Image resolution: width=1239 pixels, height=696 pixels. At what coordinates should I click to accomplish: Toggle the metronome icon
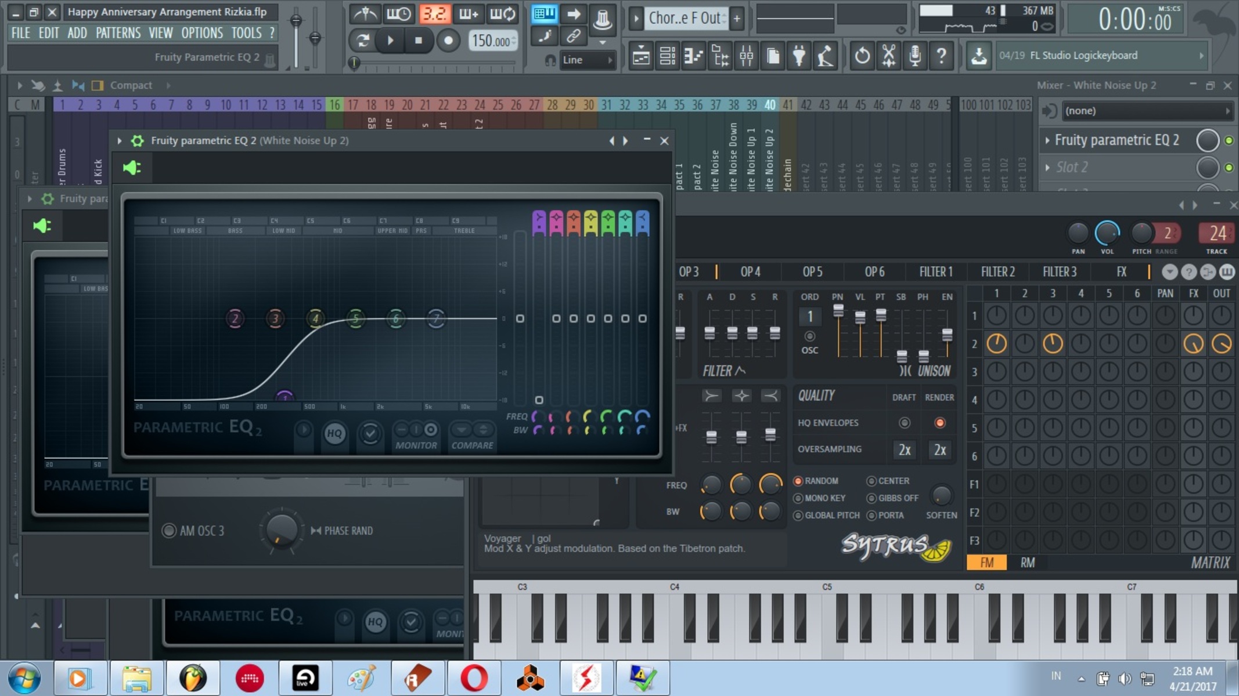point(365,13)
